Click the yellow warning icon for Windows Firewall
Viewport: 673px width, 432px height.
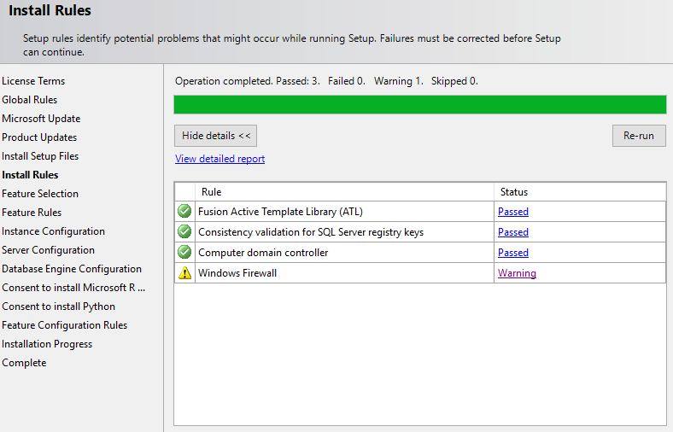[184, 273]
